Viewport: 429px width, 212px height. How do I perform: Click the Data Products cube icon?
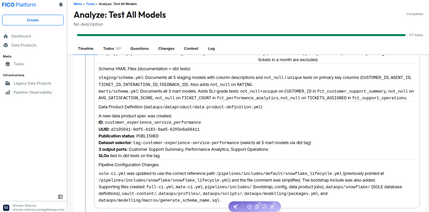pyautogui.click(x=6, y=45)
